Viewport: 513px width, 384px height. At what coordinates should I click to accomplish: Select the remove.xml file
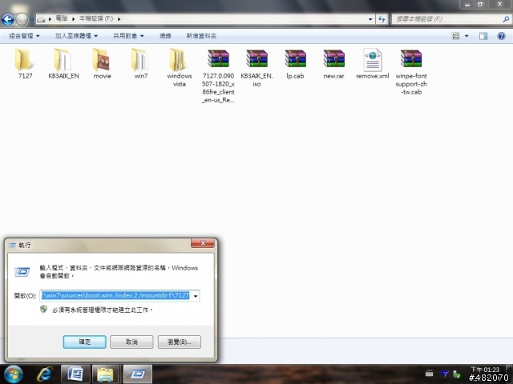pos(372,64)
